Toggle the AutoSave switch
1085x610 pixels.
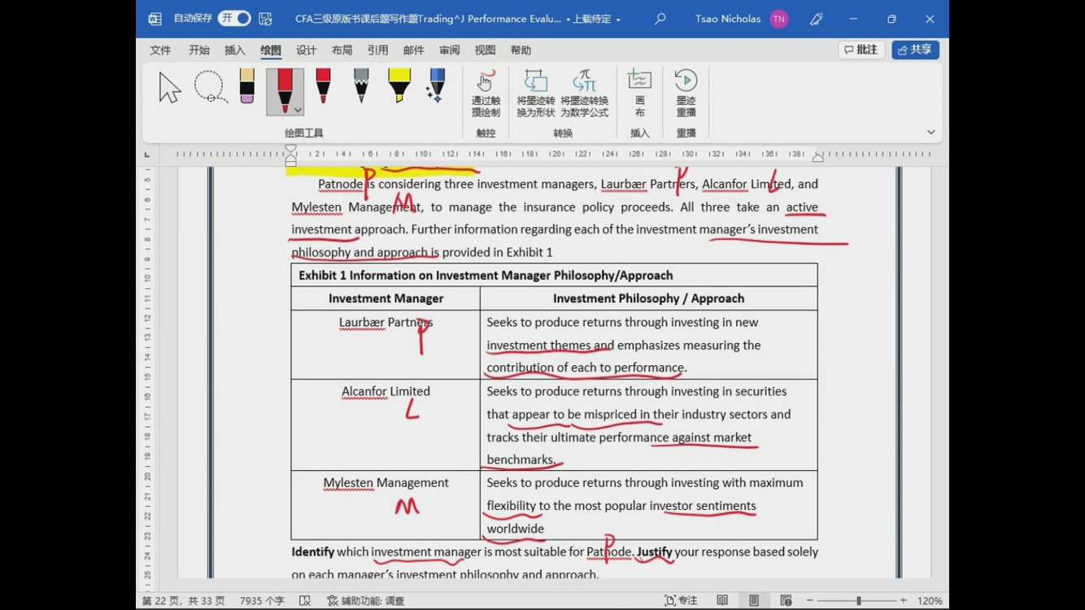tap(234, 19)
